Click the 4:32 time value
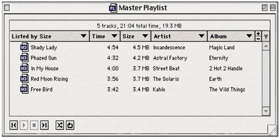Viewport: 279px width, 137px height. pos(113,58)
